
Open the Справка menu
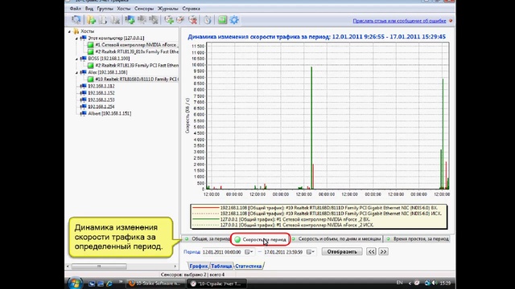191,9
